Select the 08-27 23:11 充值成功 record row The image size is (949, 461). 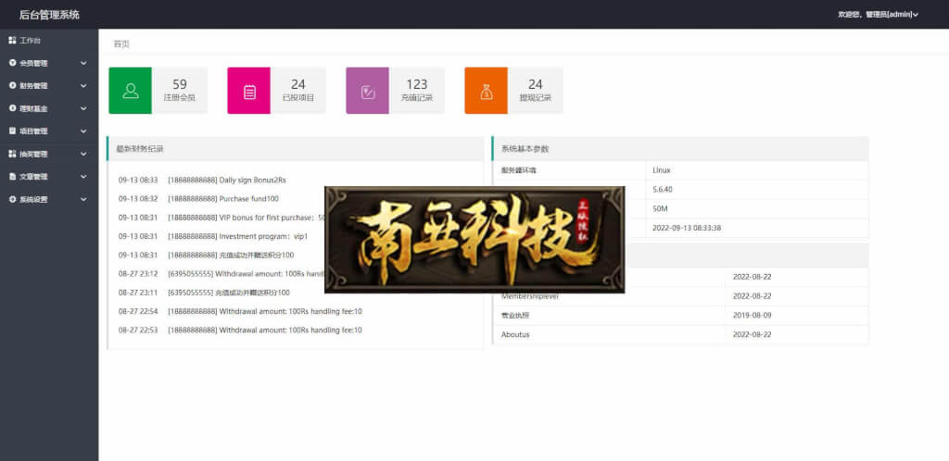[x=204, y=293]
